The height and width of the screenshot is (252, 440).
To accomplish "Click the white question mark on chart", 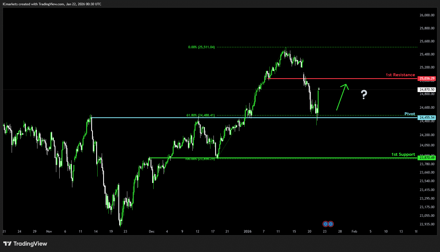I will (x=364, y=95).
